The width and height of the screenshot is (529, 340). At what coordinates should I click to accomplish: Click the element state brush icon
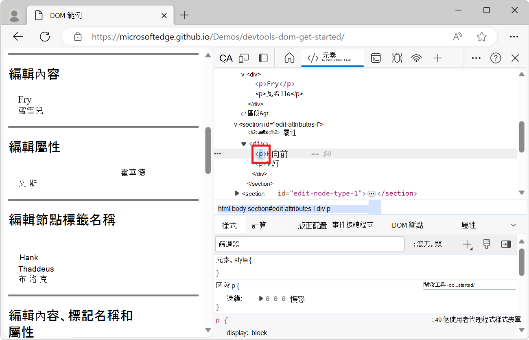tap(486, 244)
